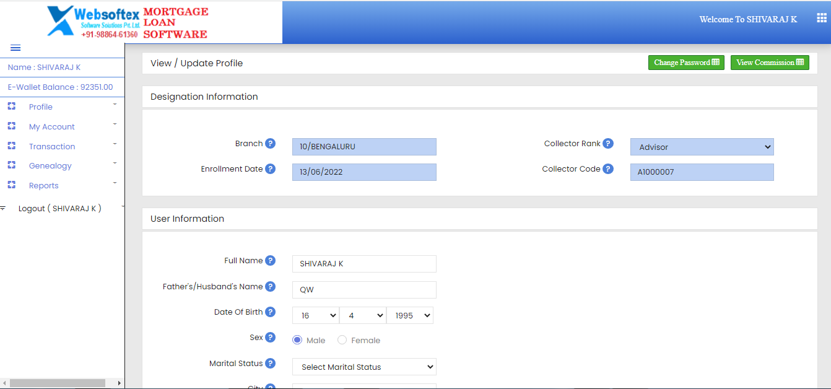The height and width of the screenshot is (389, 831).
Task: Expand the Genealogy sidebar menu
Action: tap(50, 166)
